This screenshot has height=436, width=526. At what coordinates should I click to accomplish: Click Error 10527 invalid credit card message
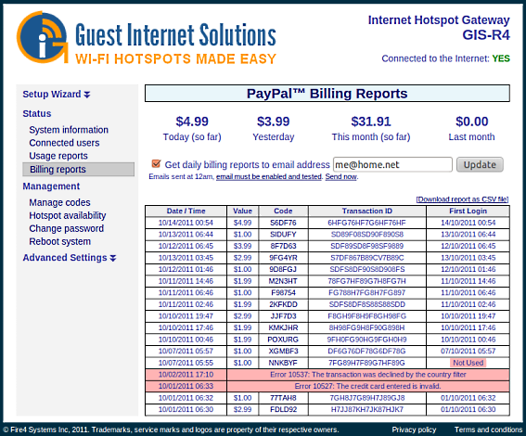point(368,386)
